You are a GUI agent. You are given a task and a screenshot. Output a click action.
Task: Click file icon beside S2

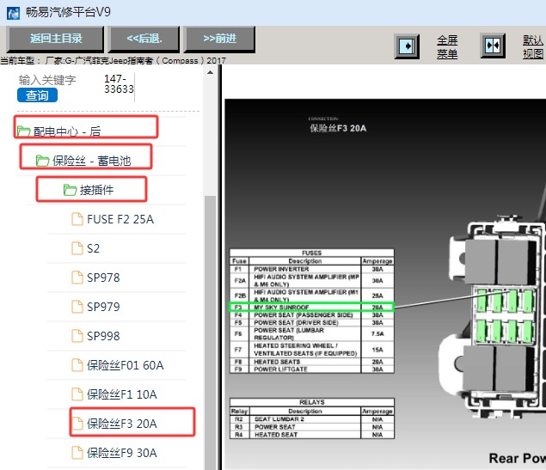click(77, 248)
